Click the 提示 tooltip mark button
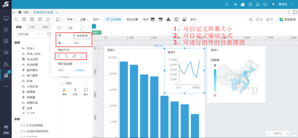Viewport: 298px width, 138px height. tap(86, 92)
